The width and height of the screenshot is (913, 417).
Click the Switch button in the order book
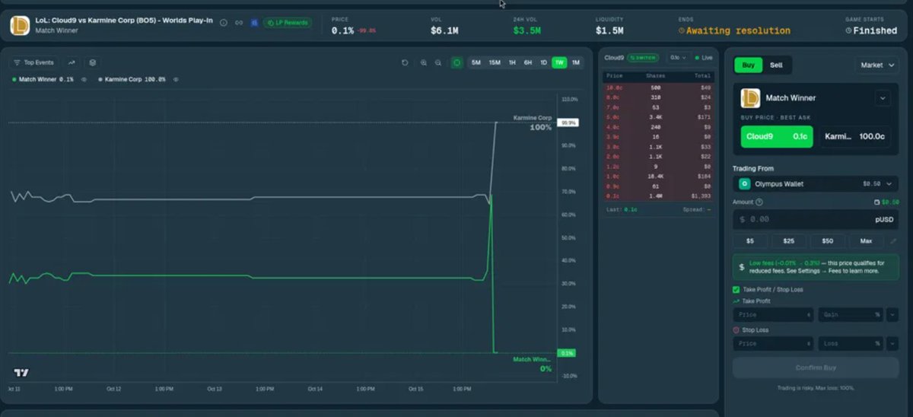(643, 57)
